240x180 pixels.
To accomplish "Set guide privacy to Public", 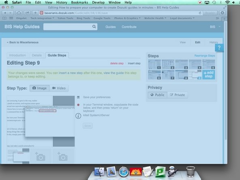I will (x=157, y=95).
